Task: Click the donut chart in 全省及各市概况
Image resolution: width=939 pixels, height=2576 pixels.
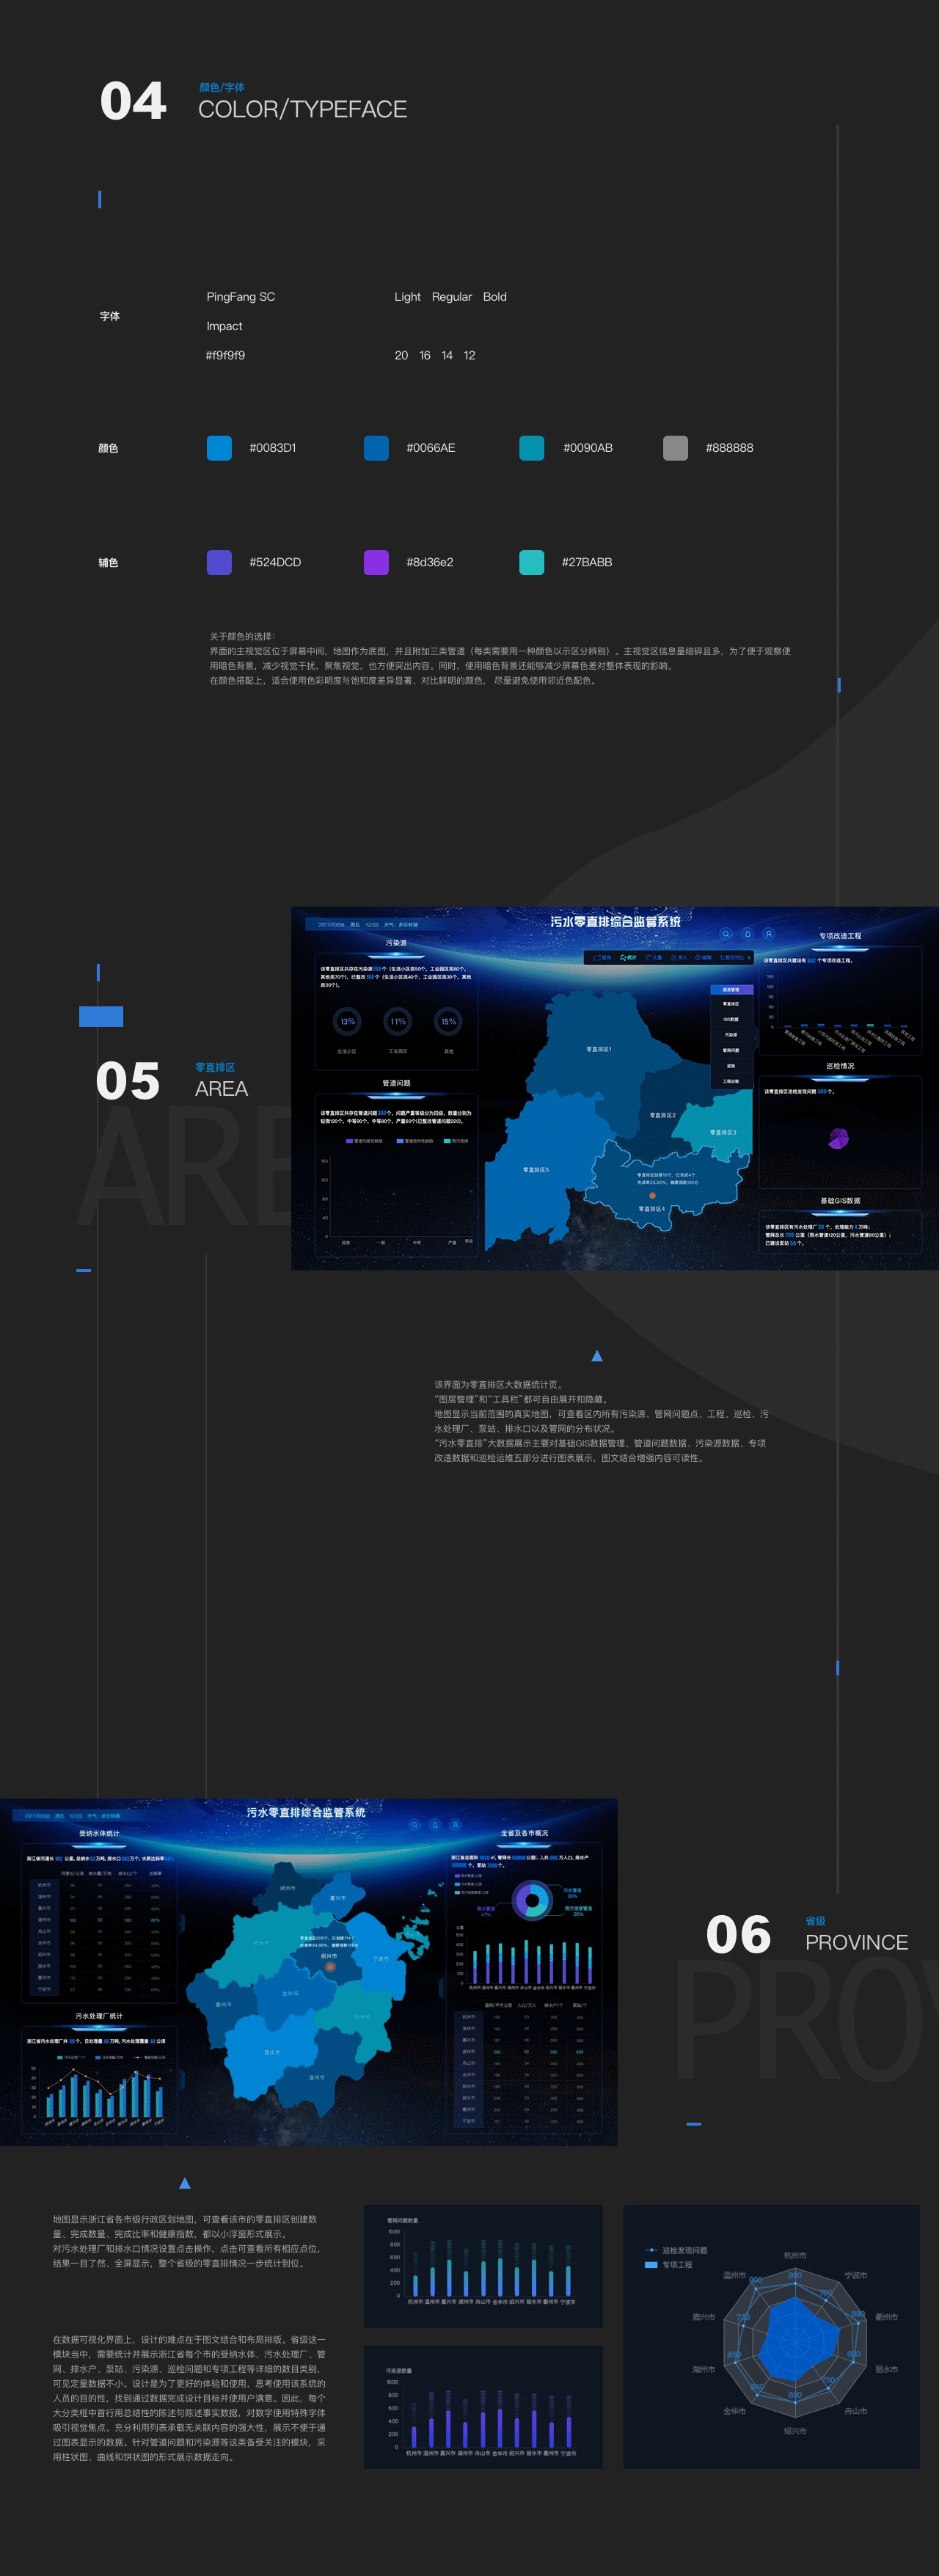Action: [532, 1900]
